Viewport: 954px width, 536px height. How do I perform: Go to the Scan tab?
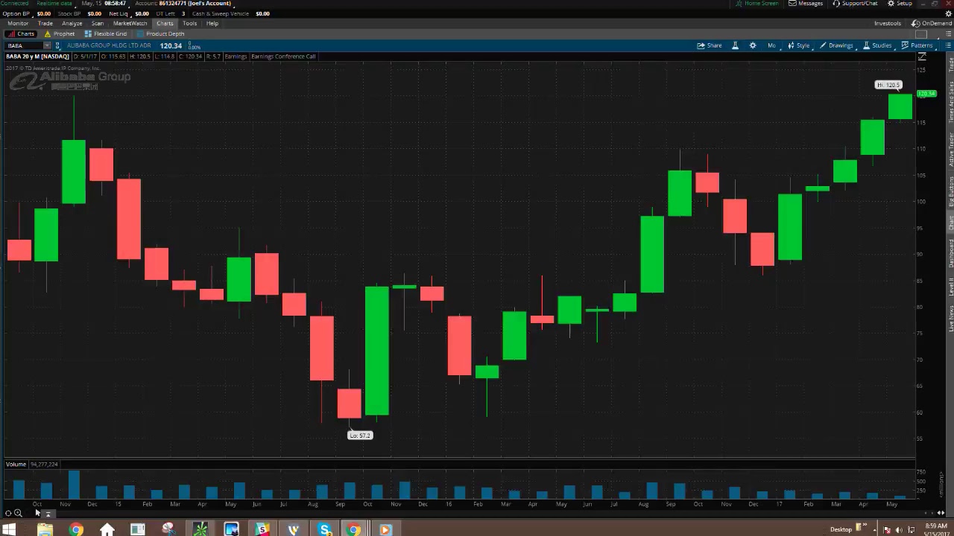point(98,23)
